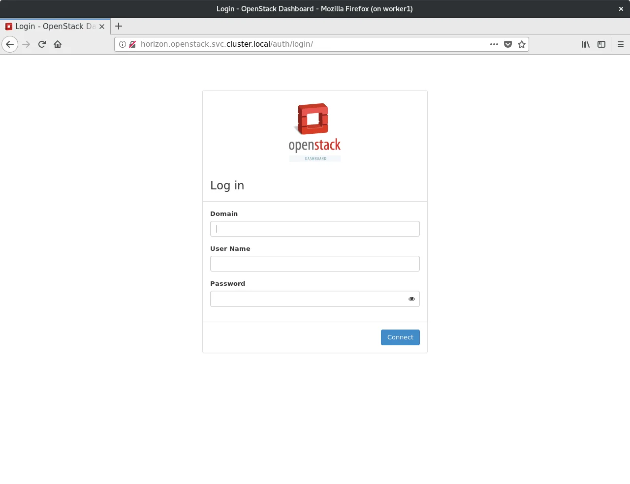Open the Library bookmarks and history icon
The image size is (630, 484).
tap(586, 44)
